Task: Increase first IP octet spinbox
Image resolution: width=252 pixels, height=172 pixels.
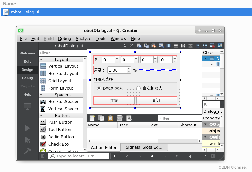Action: pyautogui.click(x=117, y=58)
